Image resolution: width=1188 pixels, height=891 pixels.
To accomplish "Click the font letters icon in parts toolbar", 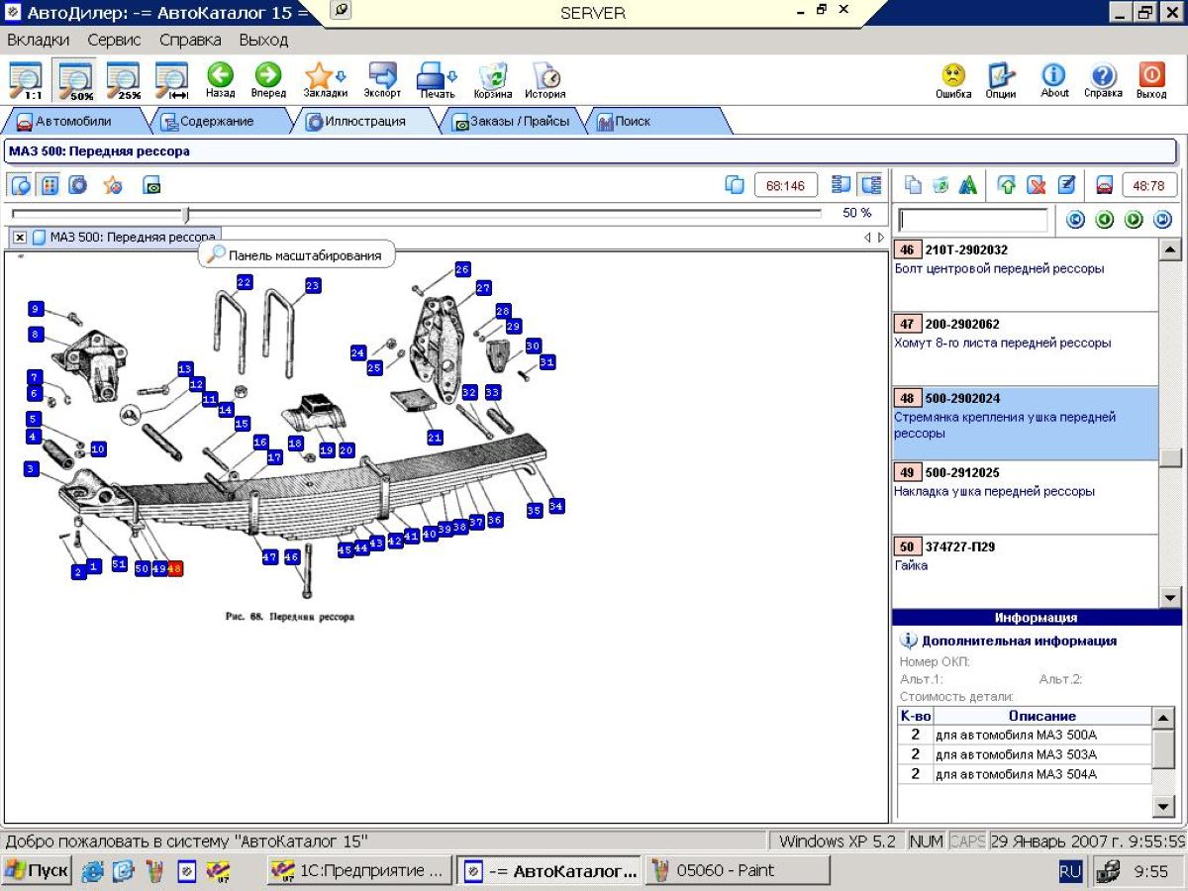I will [x=968, y=185].
